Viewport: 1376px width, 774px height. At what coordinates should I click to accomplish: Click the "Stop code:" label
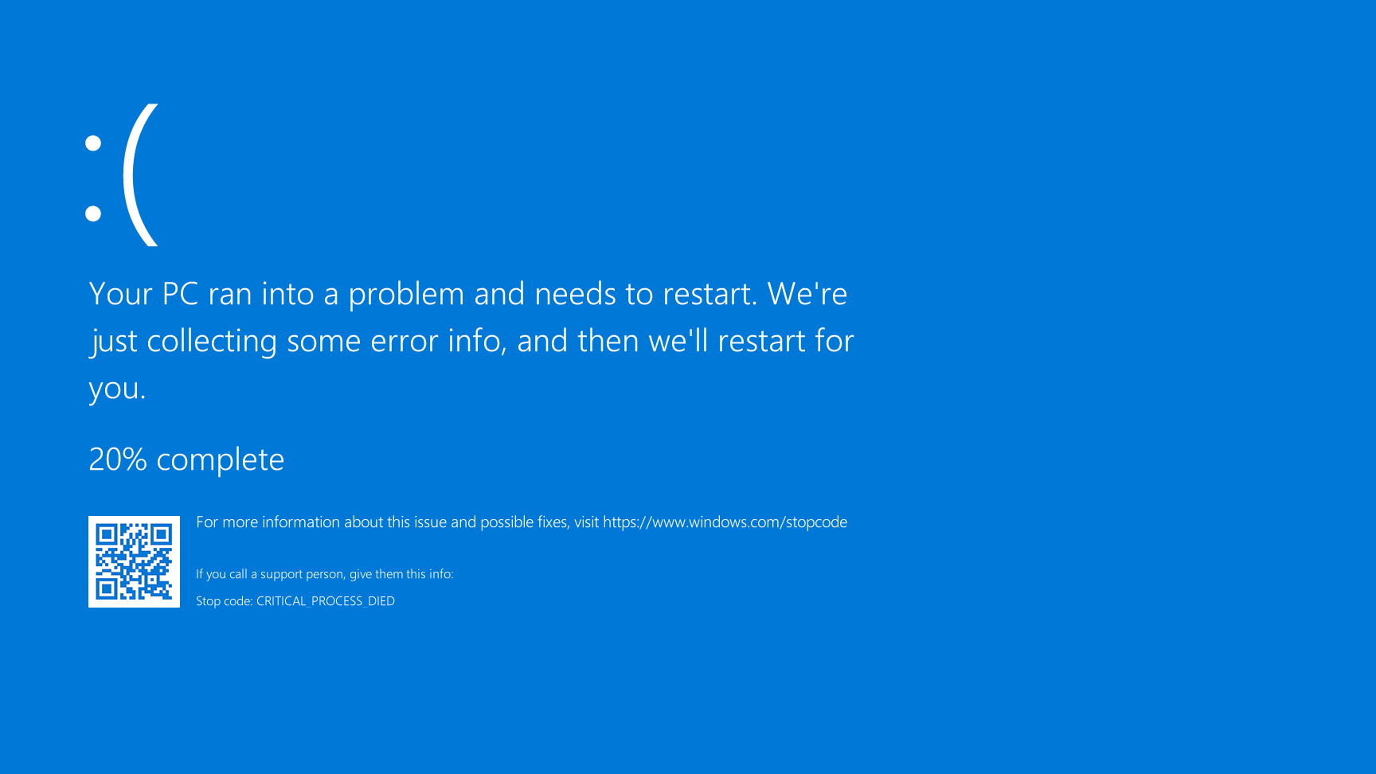coord(224,601)
